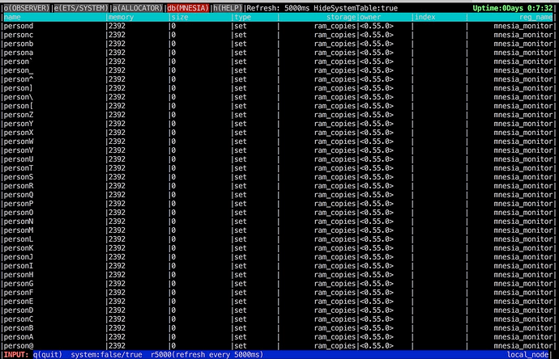This screenshot has height=359, width=559.
Task: Select the personN table row
Action: click(x=278, y=222)
